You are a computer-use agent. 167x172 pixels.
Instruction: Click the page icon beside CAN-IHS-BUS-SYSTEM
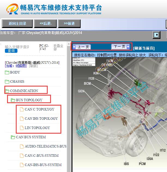click(22, 165)
